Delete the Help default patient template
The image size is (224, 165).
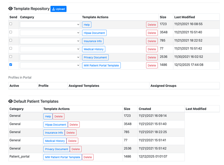pos(59,116)
